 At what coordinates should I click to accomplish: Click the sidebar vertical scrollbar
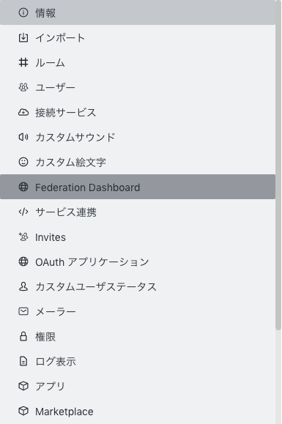tap(278, 165)
